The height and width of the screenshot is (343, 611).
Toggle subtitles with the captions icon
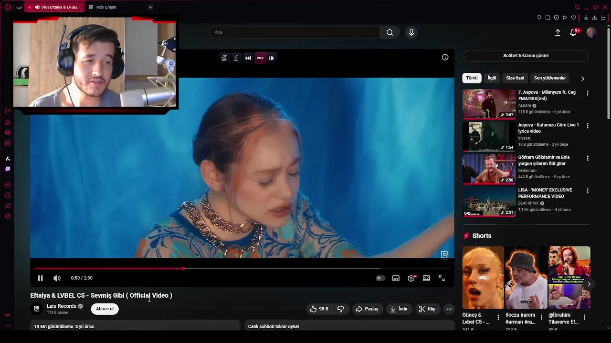pyautogui.click(x=396, y=278)
